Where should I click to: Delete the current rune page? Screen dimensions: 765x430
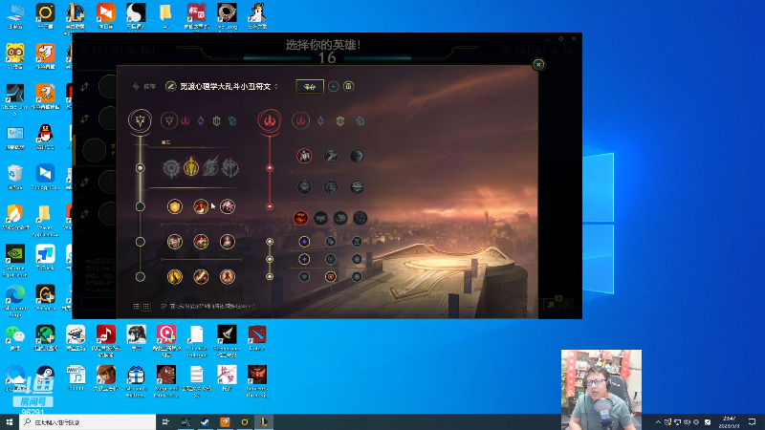348,86
